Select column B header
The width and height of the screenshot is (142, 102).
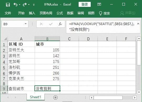tap(47, 39)
